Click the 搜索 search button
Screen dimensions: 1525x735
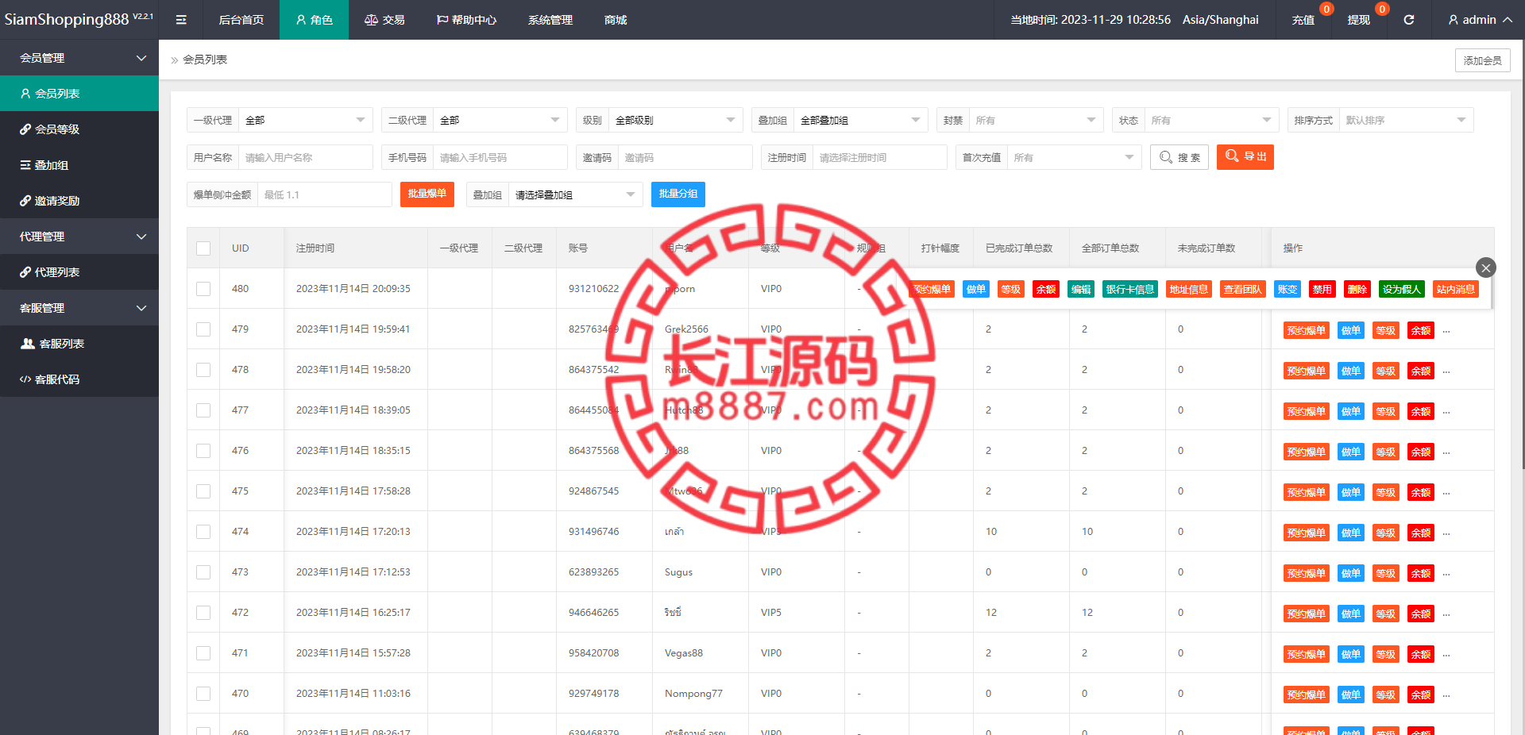(x=1179, y=157)
